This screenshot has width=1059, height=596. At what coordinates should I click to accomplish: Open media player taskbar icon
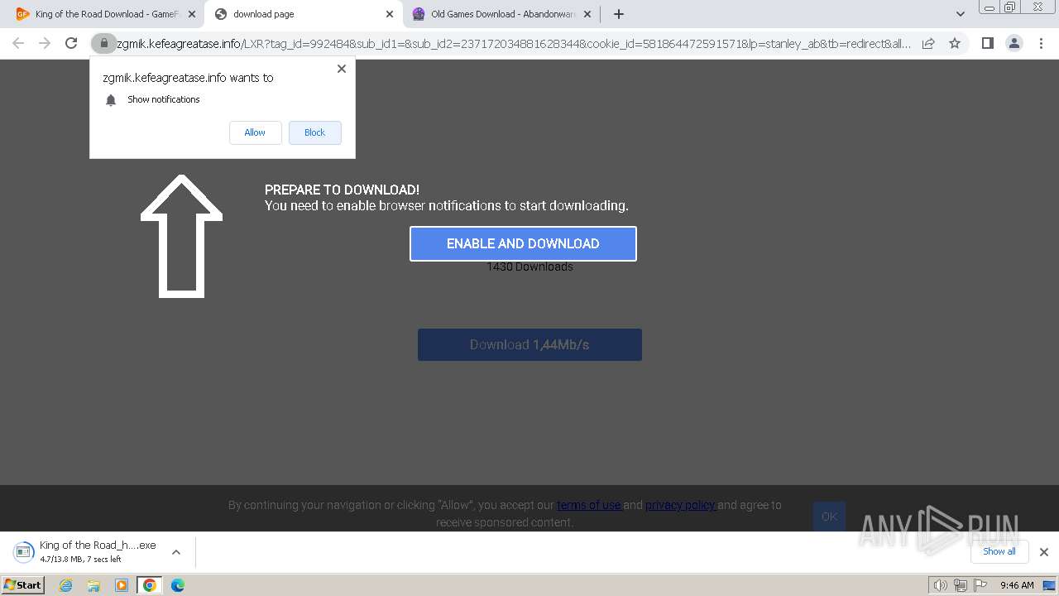click(122, 585)
